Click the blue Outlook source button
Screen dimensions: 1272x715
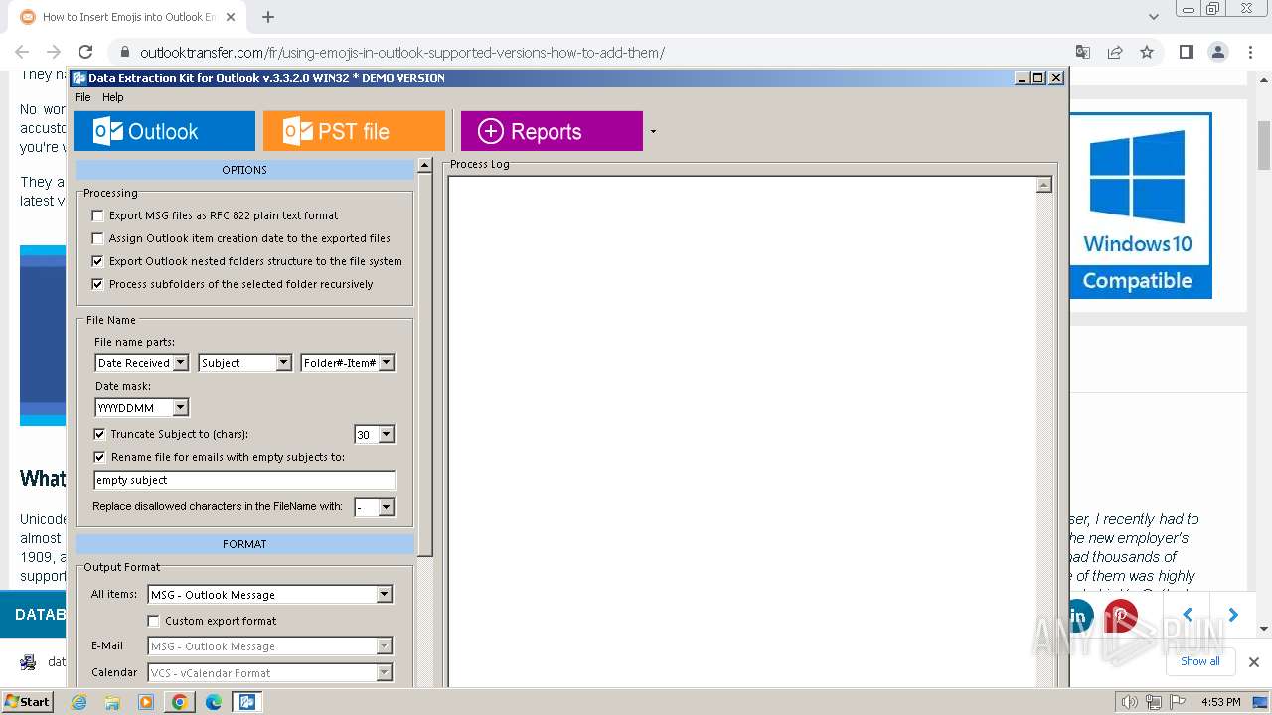(164, 131)
